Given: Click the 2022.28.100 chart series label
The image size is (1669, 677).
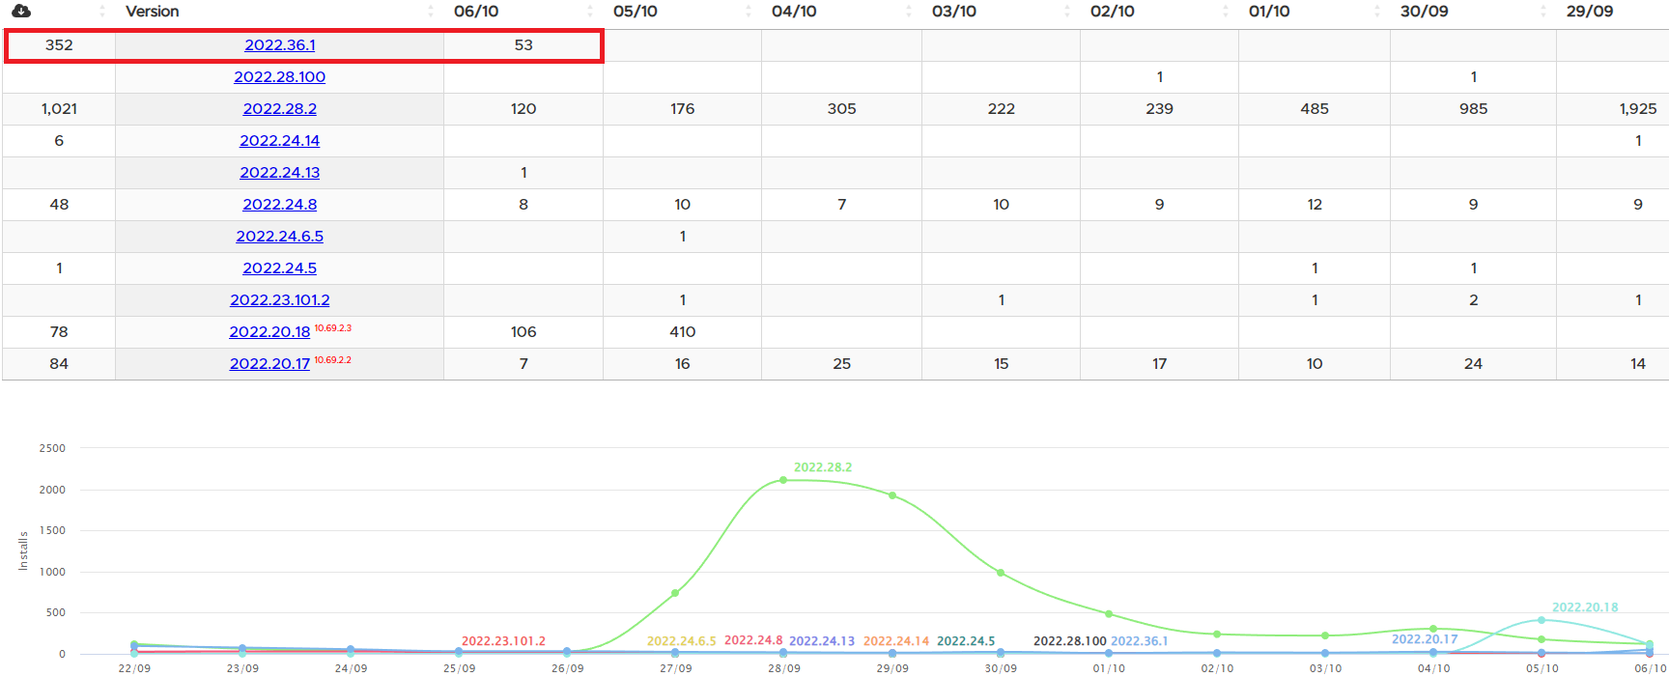Looking at the screenshot, I should (x=1069, y=641).
